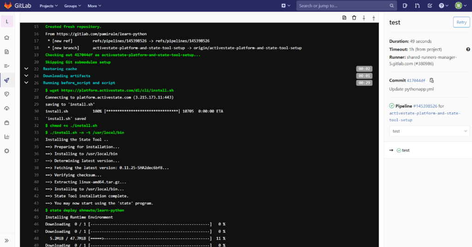Open Settings gear icon in sidebar

coord(6,151)
